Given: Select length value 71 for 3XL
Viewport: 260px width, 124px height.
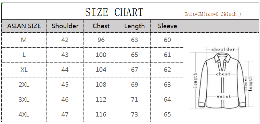Looking at the screenshot, I should click(134, 99).
